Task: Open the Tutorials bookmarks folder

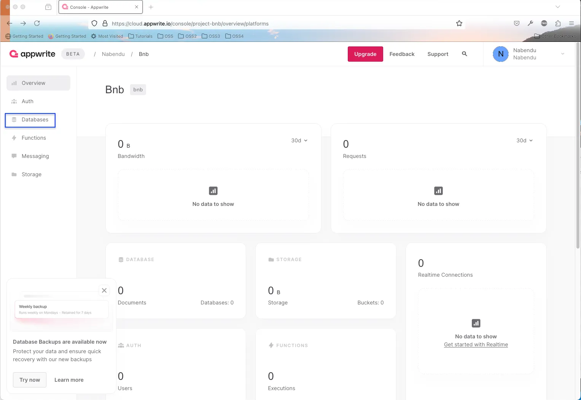Action: pos(140,36)
